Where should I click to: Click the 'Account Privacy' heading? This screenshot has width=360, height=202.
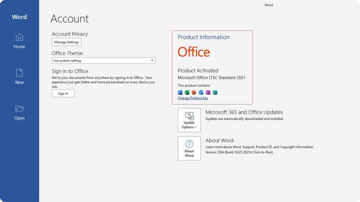click(x=70, y=34)
